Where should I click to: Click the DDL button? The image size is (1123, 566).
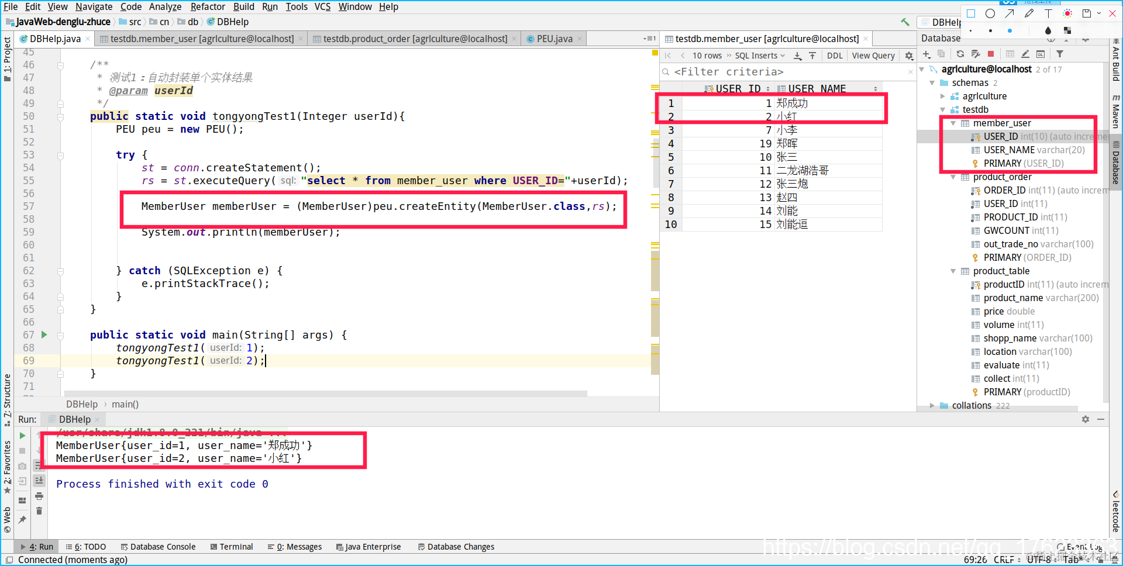click(835, 56)
